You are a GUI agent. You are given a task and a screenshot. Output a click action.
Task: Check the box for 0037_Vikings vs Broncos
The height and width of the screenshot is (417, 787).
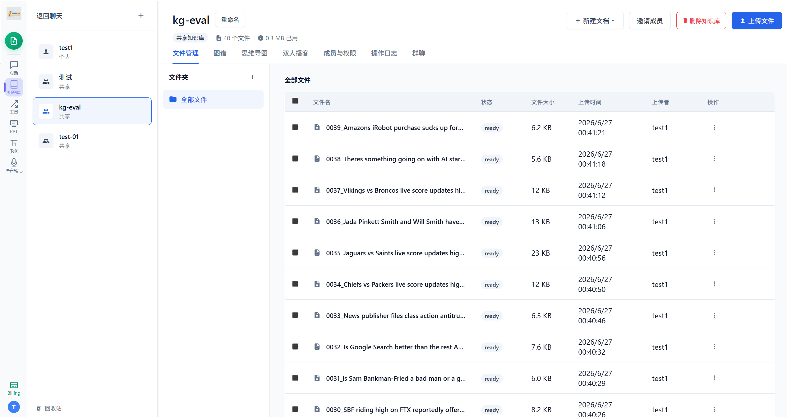295,190
